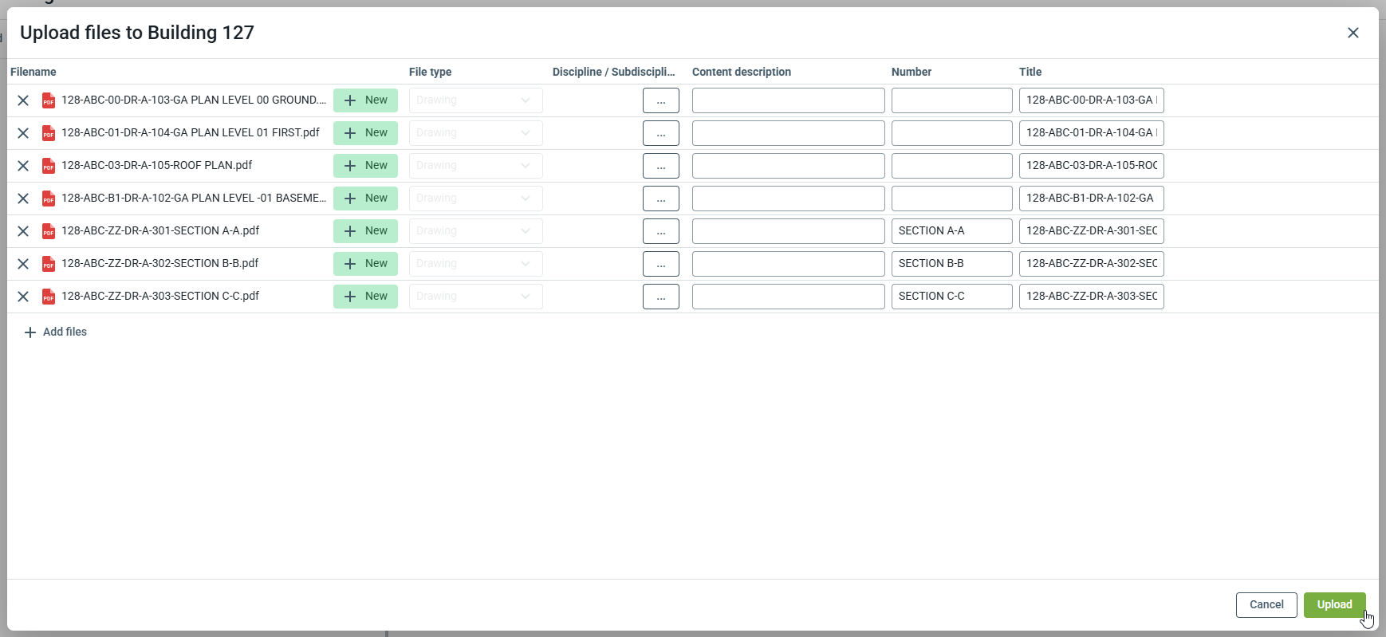1386x637 pixels.
Task: Click New badge for SECTION B-B file
Action: (x=365, y=264)
